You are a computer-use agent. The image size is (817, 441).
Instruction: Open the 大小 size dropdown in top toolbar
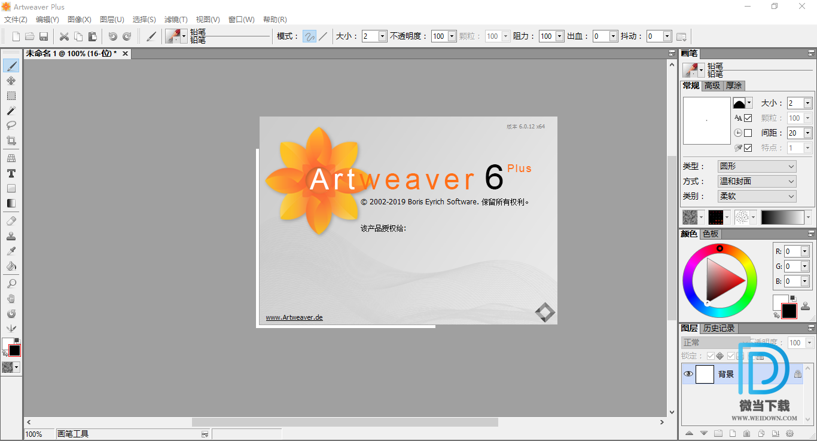click(x=383, y=36)
